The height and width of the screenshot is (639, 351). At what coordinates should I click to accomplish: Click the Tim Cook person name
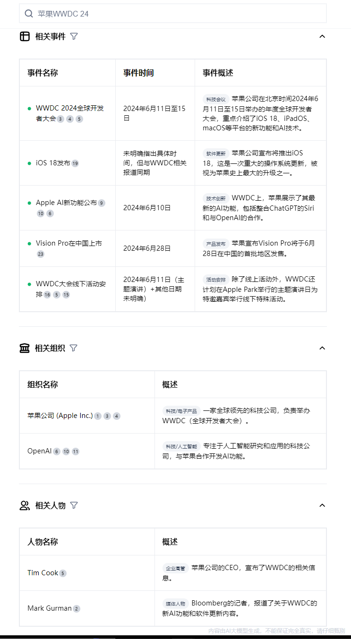point(43,573)
